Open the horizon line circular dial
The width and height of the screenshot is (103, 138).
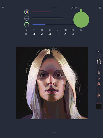[x=27, y=18]
